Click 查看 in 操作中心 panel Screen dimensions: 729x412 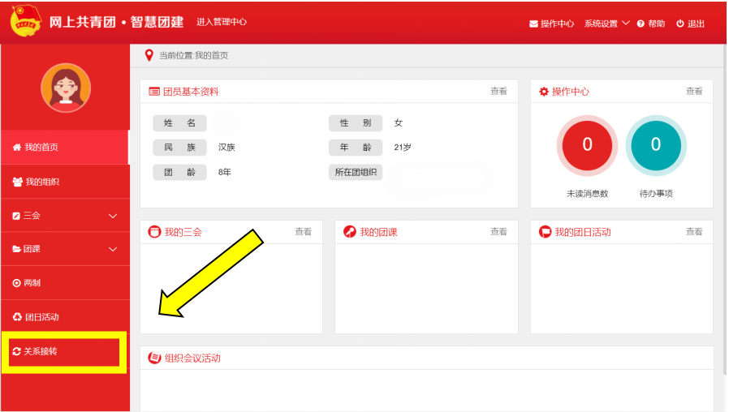pos(694,92)
